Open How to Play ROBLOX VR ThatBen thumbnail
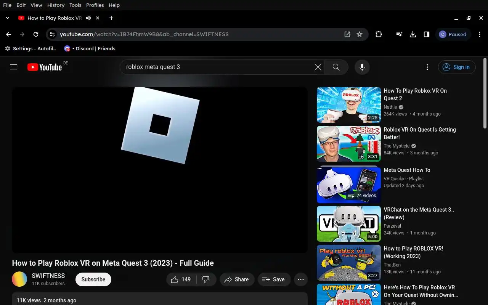The width and height of the screenshot is (488, 305). pyautogui.click(x=349, y=263)
